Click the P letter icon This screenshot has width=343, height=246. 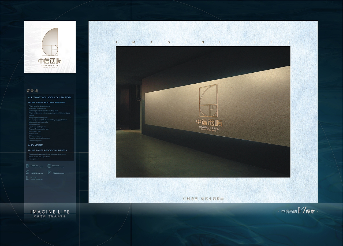point(49,172)
